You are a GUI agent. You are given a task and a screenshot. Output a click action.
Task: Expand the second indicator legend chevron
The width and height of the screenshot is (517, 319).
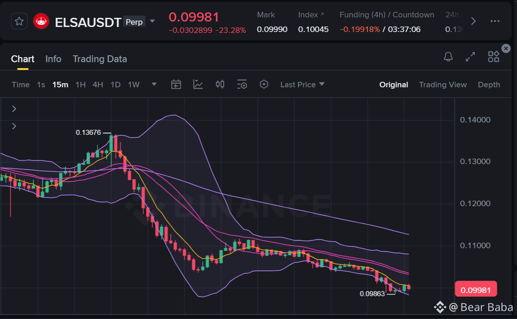[x=14, y=126]
